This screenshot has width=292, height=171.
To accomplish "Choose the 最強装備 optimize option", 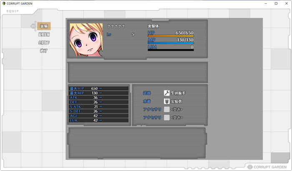I will click(x=44, y=35).
